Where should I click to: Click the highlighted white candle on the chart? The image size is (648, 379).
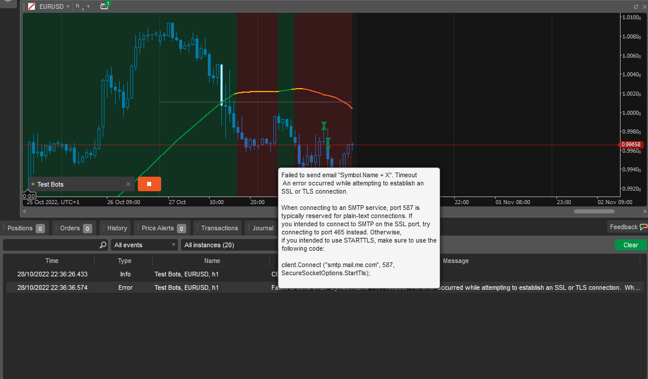(x=221, y=84)
